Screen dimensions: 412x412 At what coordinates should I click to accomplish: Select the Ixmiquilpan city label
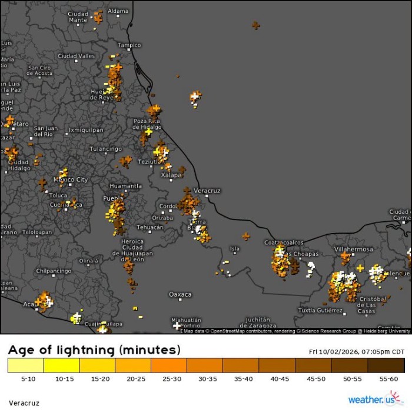coord(86,130)
